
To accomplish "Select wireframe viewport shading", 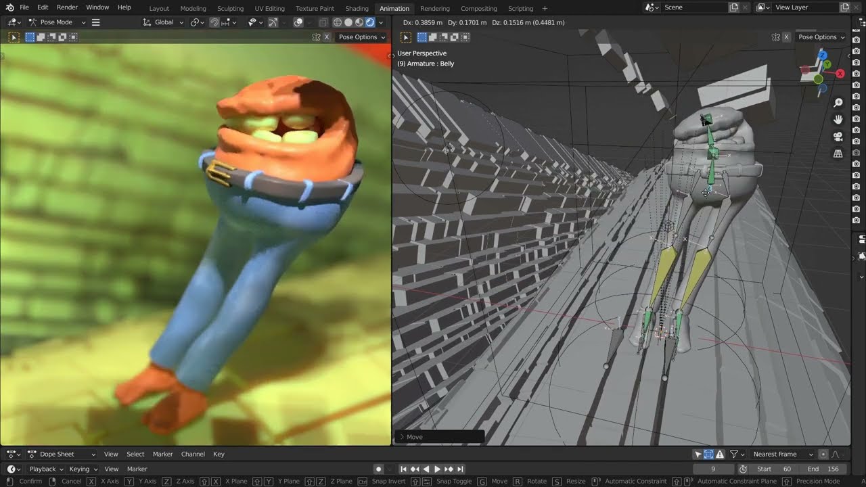I will tap(338, 22).
